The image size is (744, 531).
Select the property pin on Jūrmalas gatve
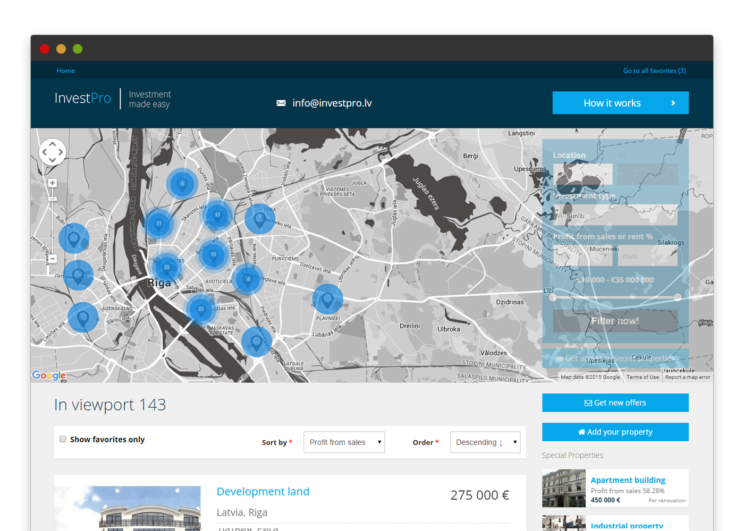coord(78,275)
